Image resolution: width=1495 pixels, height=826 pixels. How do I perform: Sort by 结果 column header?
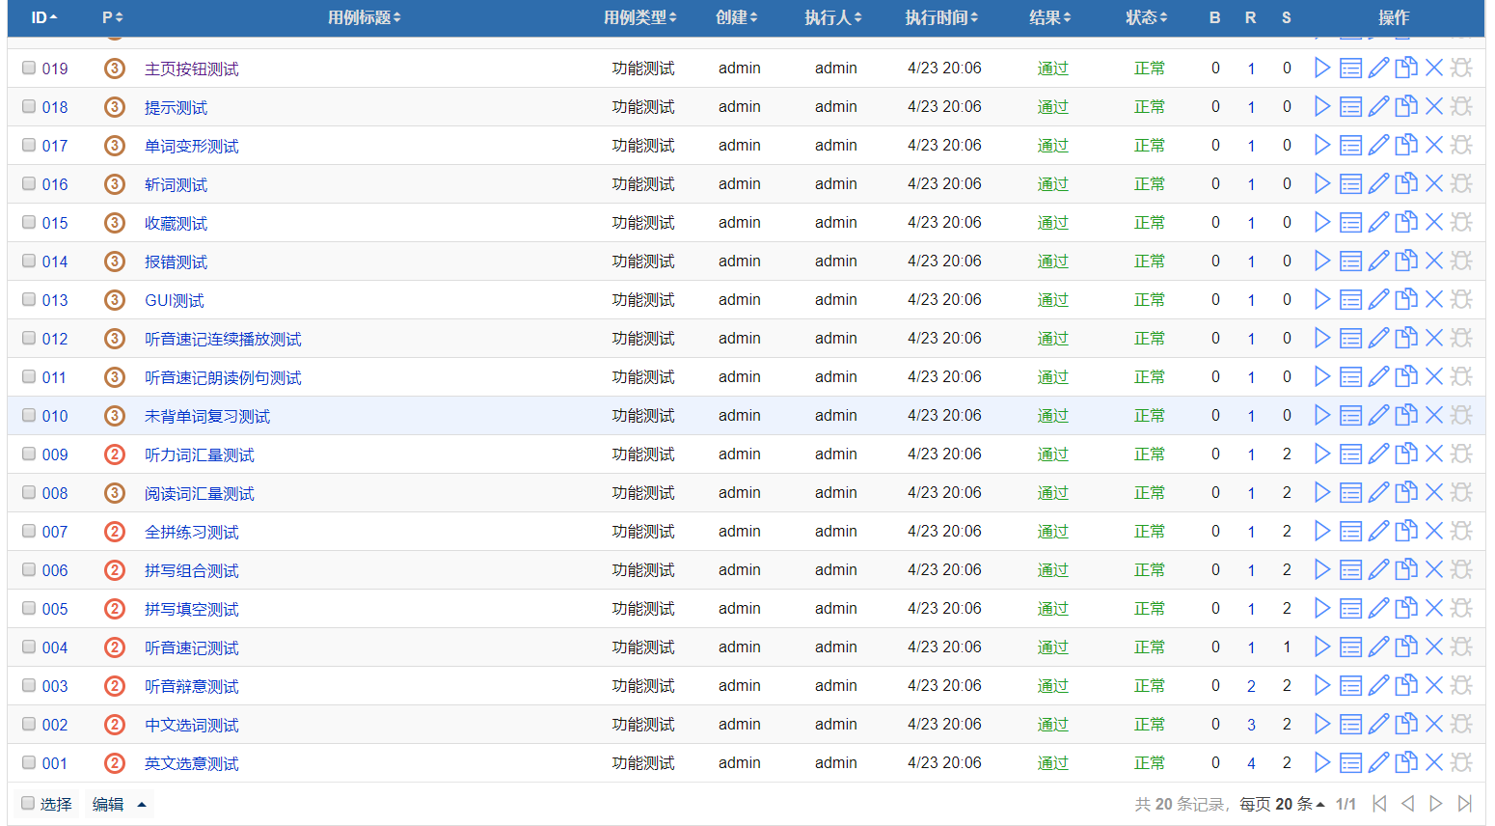click(x=1049, y=17)
